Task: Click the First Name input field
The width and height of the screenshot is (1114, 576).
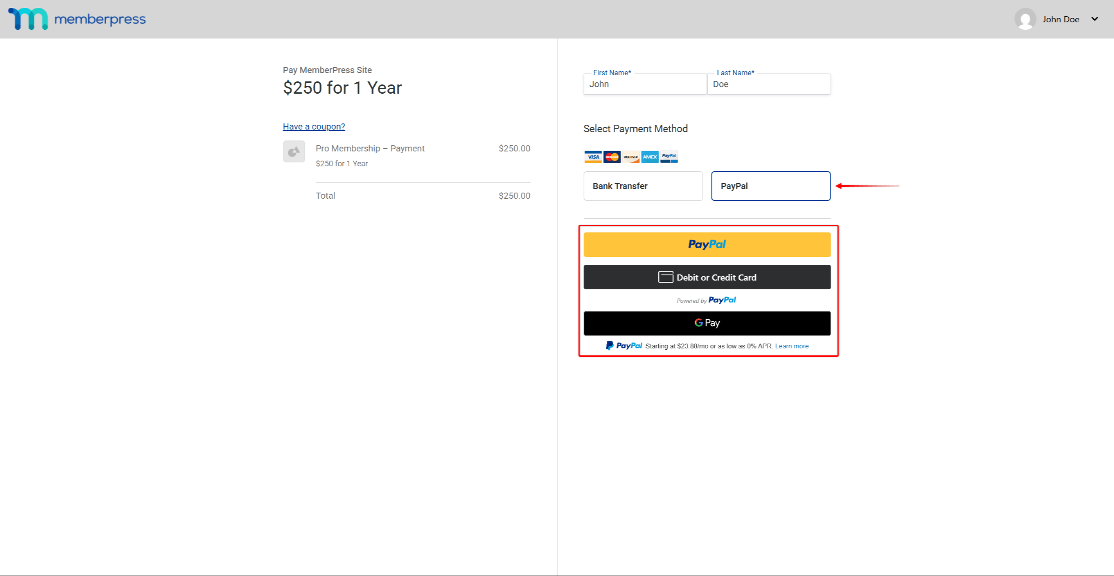Action: click(x=645, y=84)
